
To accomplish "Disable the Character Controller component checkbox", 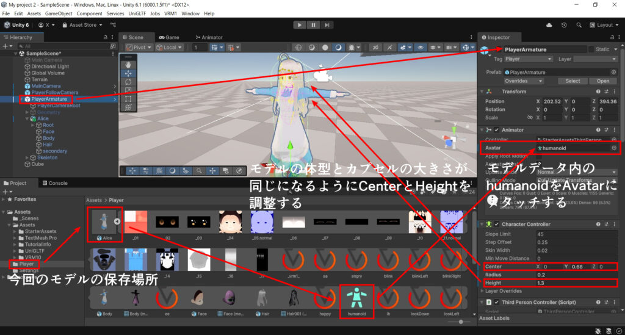I will [496, 225].
